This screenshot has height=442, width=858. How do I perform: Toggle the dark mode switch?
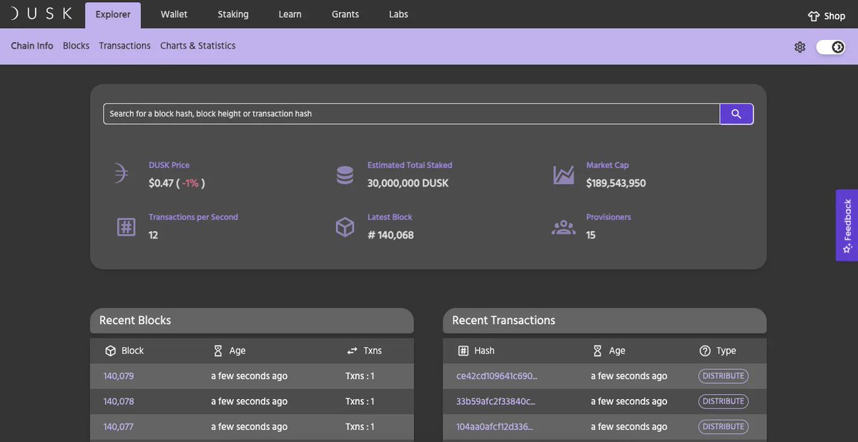(831, 47)
